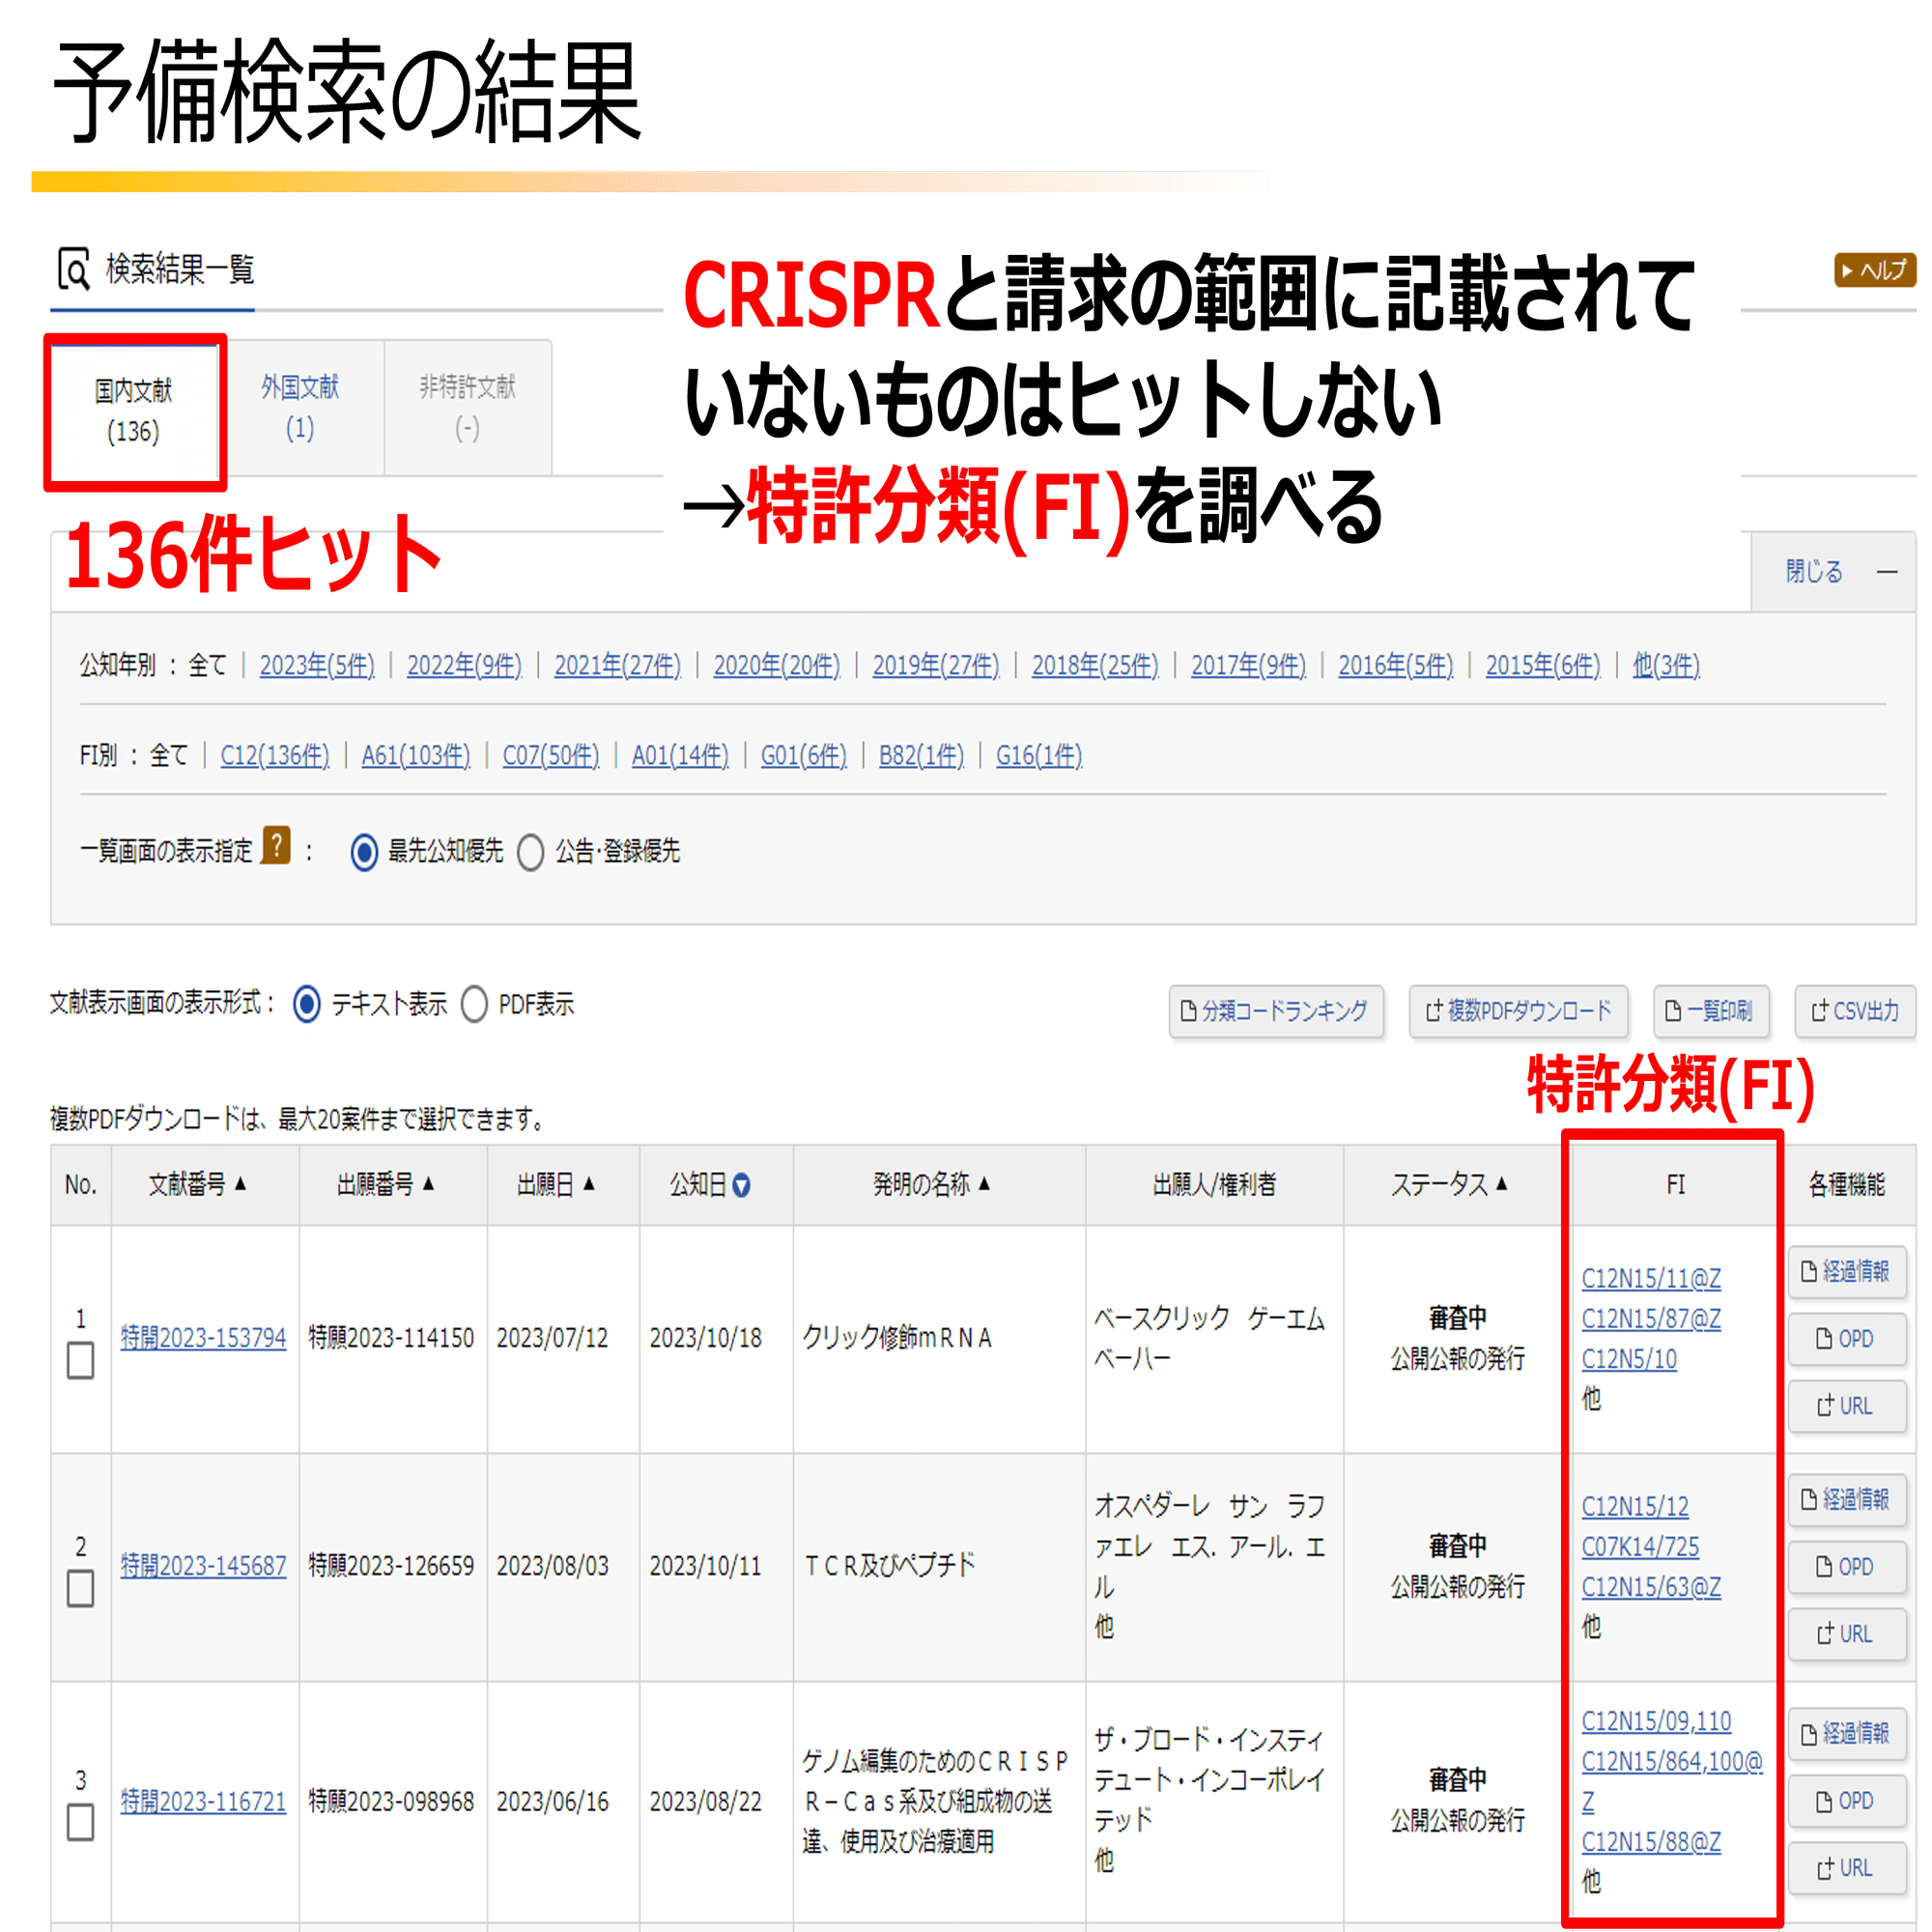Filter results by 2016年(5件)

pos(1396,665)
